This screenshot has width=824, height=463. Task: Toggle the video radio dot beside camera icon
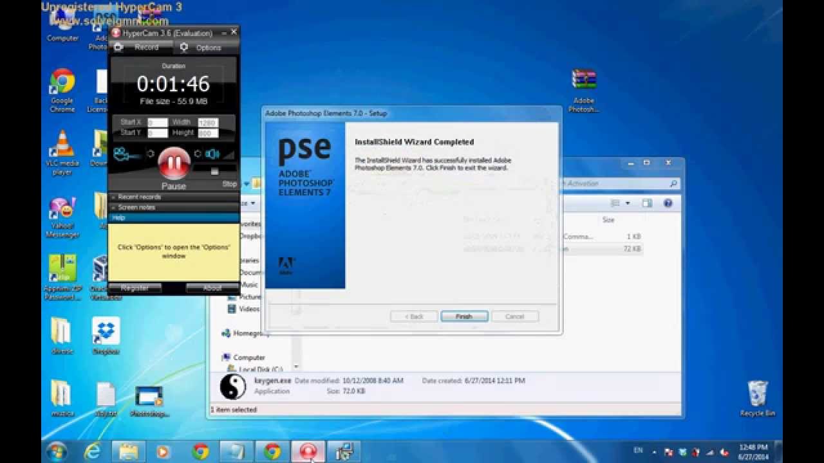(151, 154)
